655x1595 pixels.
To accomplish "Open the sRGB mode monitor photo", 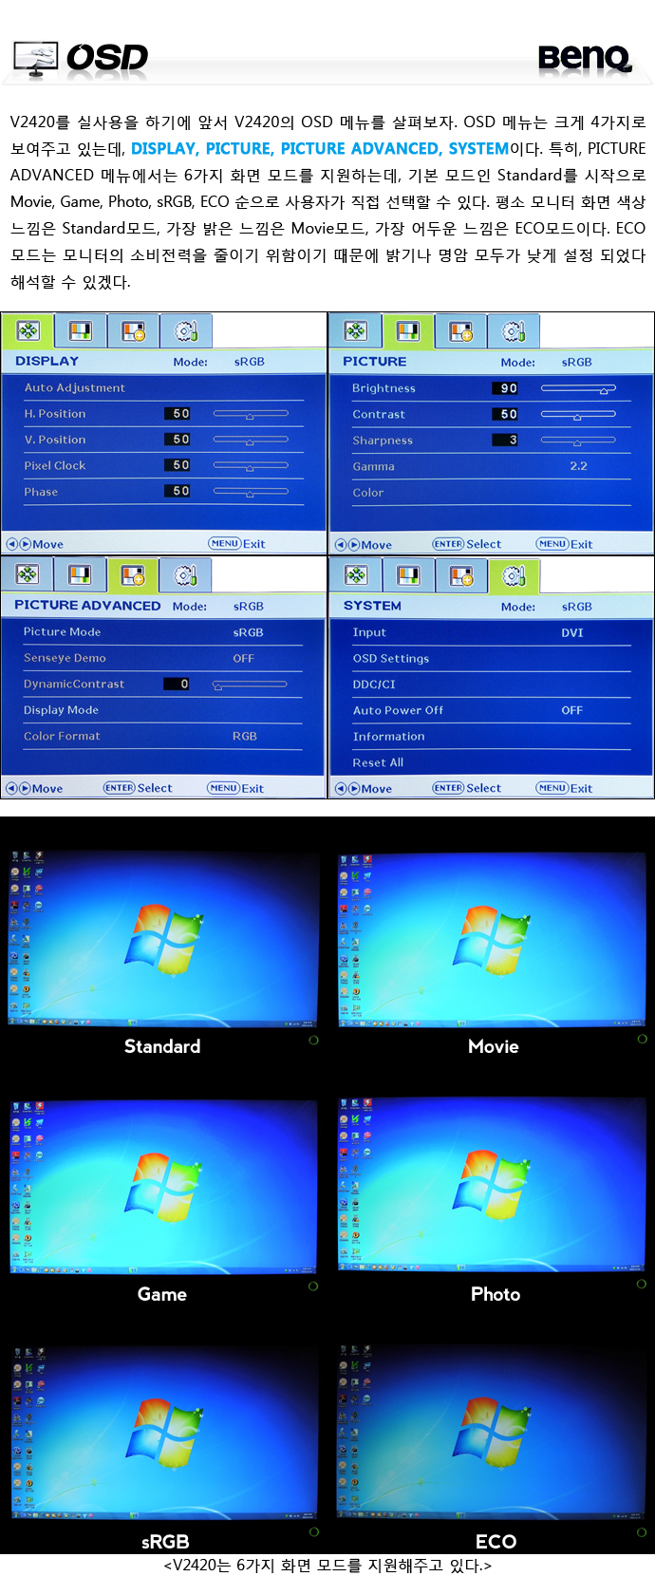I will (x=163, y=1432).
